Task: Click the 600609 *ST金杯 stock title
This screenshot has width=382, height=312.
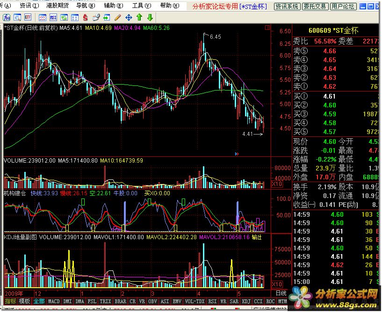Action: (x=333, y=30)
